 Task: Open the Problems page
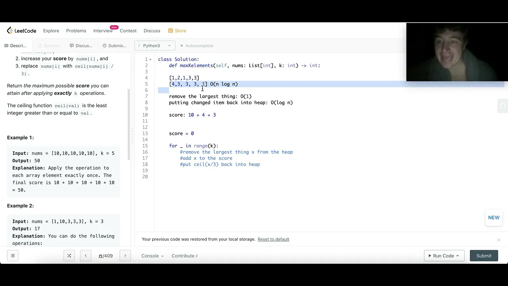pos(76,31)
